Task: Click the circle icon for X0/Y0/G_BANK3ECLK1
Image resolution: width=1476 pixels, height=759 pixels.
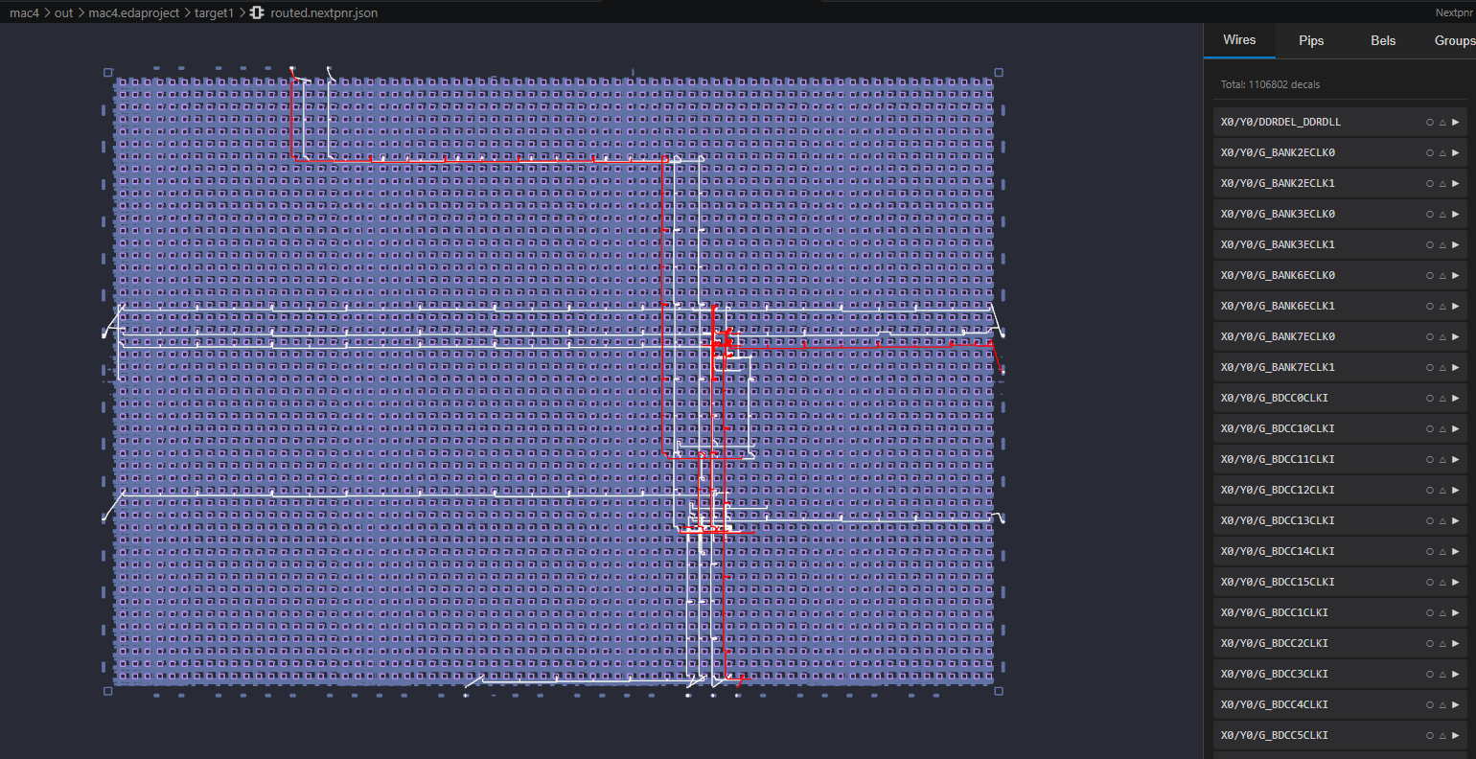Action: click(x=1429, y=244)
